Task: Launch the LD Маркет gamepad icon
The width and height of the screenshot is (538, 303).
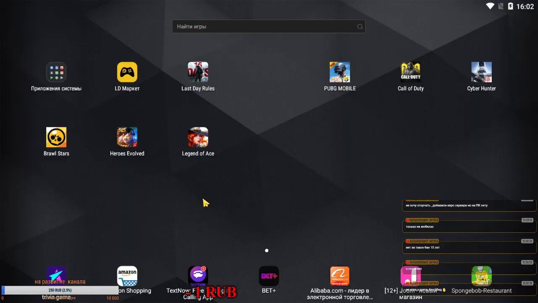Action: [x=127, y=72]
